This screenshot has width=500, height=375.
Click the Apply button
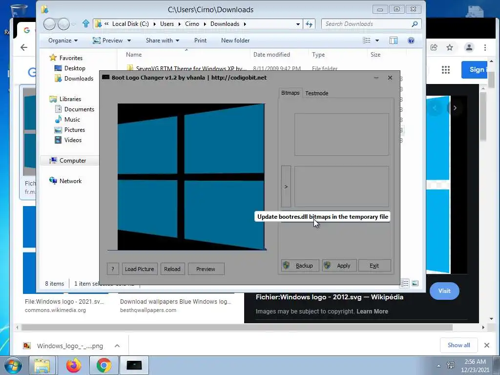coord(339,265)
